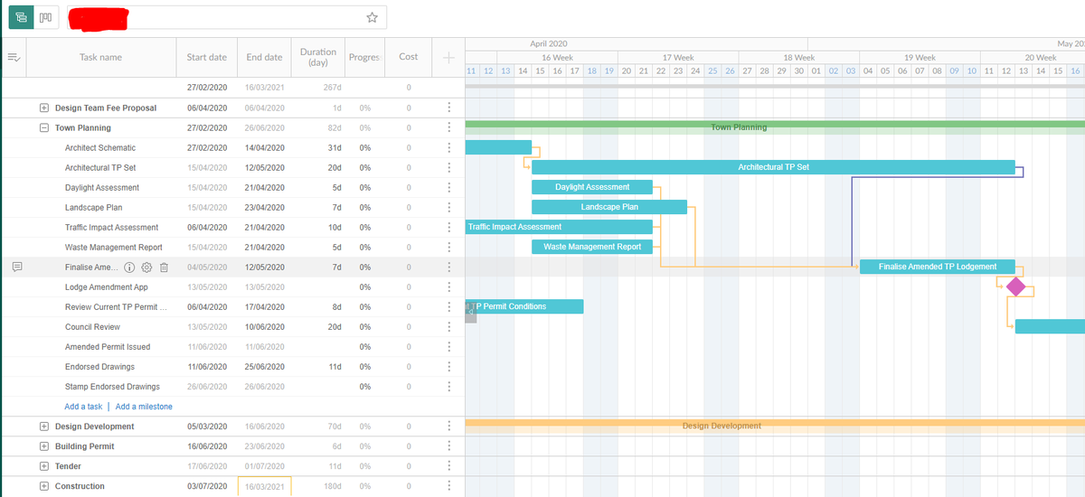Open settings for Finalise Amended task
1085x497 pixels.
coord(146,267)
